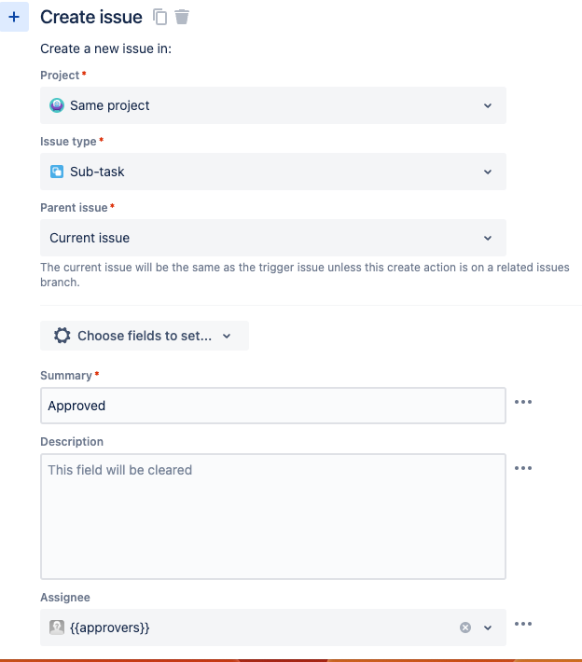Click the Same project avatar icon
Image resolution: width=582 pixels, height=662 pixels.
click(x=57, y=105)
